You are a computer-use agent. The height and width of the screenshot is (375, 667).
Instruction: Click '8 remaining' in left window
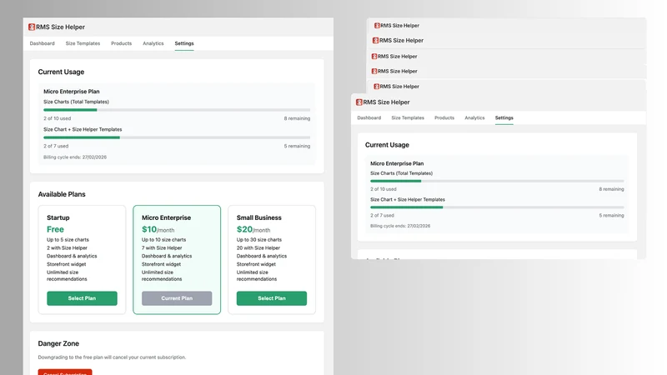[297, 118]
